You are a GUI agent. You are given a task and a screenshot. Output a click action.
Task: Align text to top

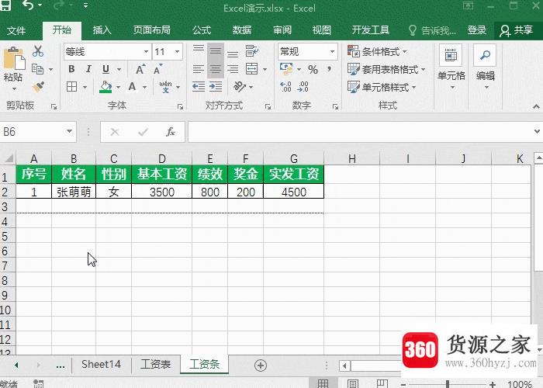tap(199, 49)
